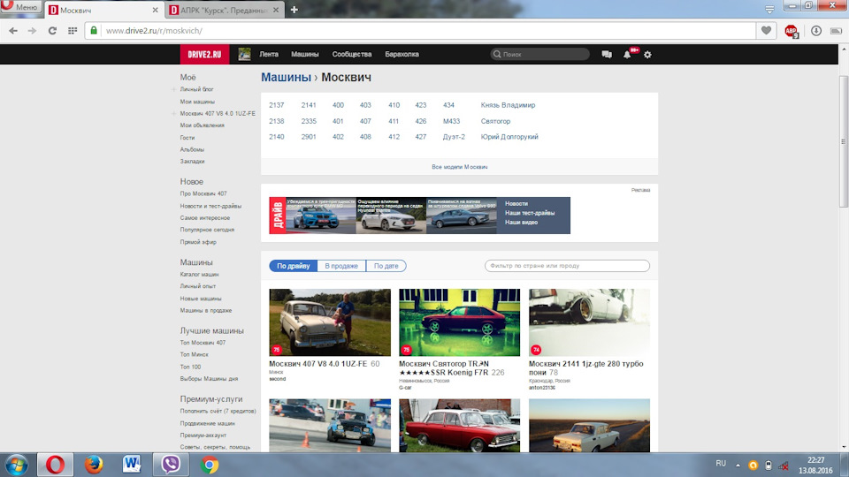849x477 pixels.
Task: Open Viber from the taskbar
Action: (x=171, y=465)
